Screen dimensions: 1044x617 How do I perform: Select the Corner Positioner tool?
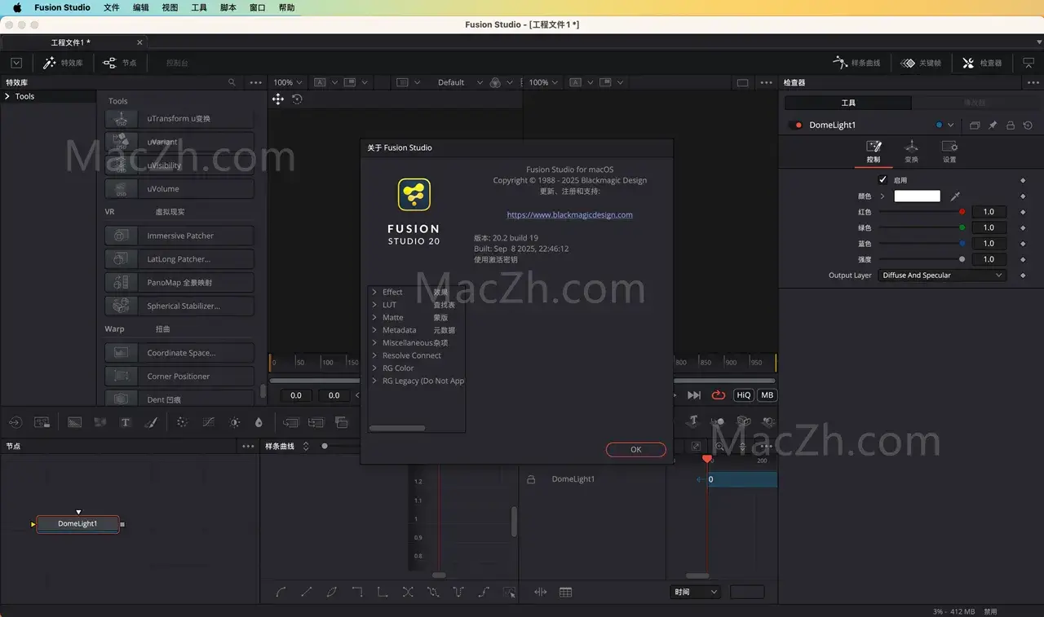pos(179,377)
